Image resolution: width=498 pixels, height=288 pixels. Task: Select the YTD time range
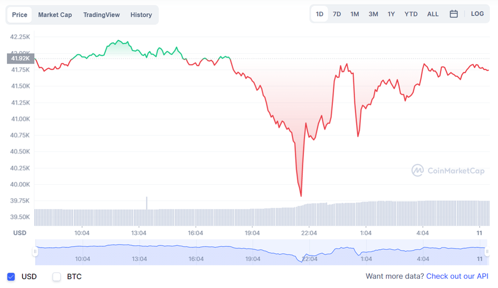pyautogui.click(x=411, y=14)
